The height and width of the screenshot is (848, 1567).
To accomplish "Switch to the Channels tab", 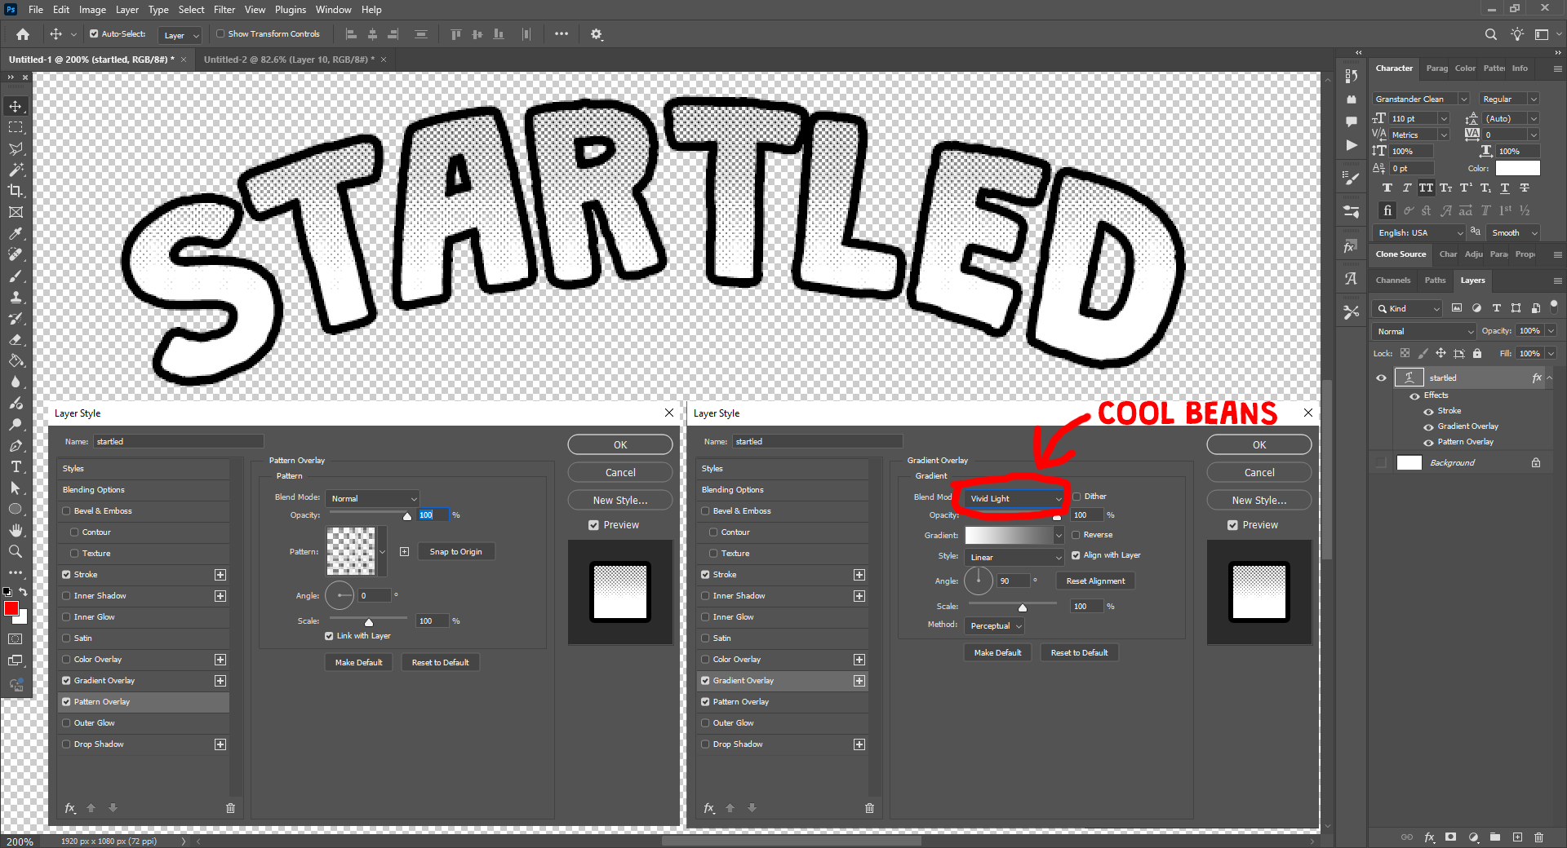I will 1393,280.
